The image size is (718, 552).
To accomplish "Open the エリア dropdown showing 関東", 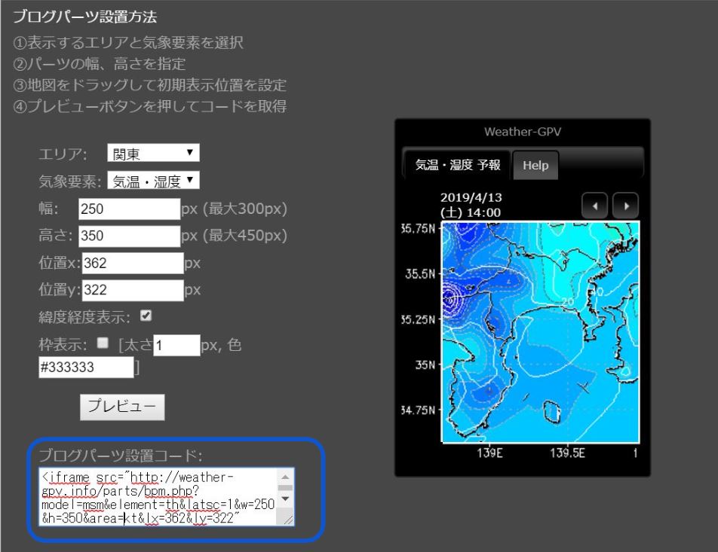I will point(153,153).
